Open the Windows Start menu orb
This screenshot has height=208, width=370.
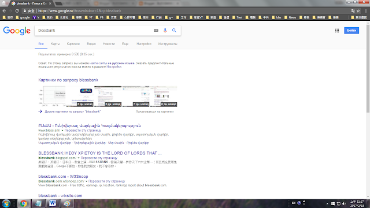point(6,203)
